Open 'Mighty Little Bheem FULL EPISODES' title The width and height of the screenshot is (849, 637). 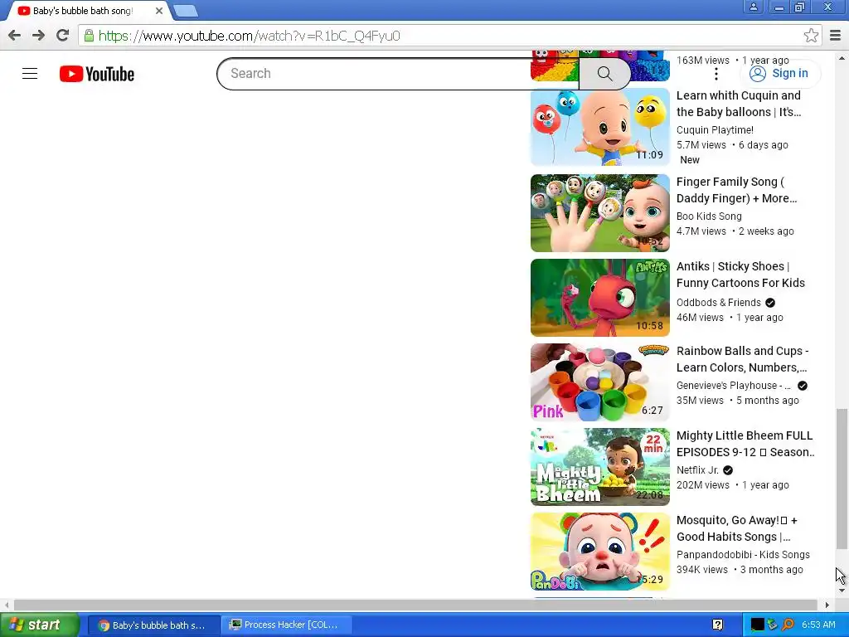745,444
